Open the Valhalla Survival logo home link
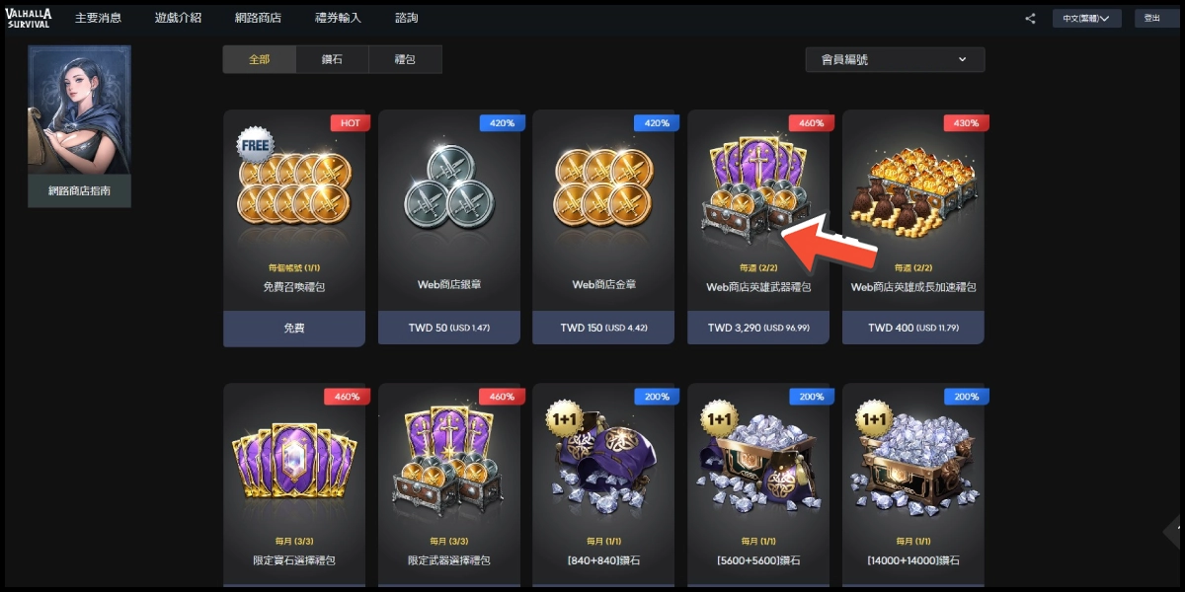The image size is (1185, 592). click(30, 18)
